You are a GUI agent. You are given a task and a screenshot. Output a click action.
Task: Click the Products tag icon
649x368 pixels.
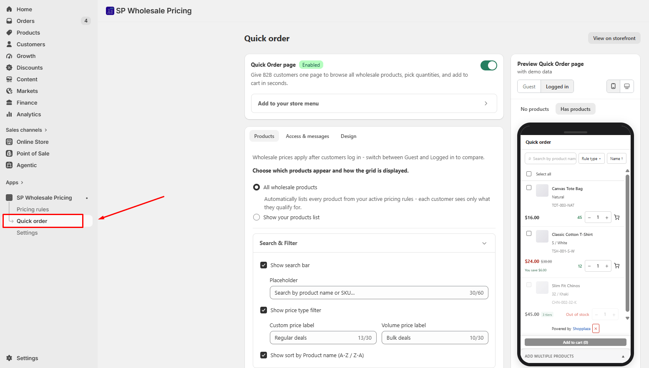(9, 33)
